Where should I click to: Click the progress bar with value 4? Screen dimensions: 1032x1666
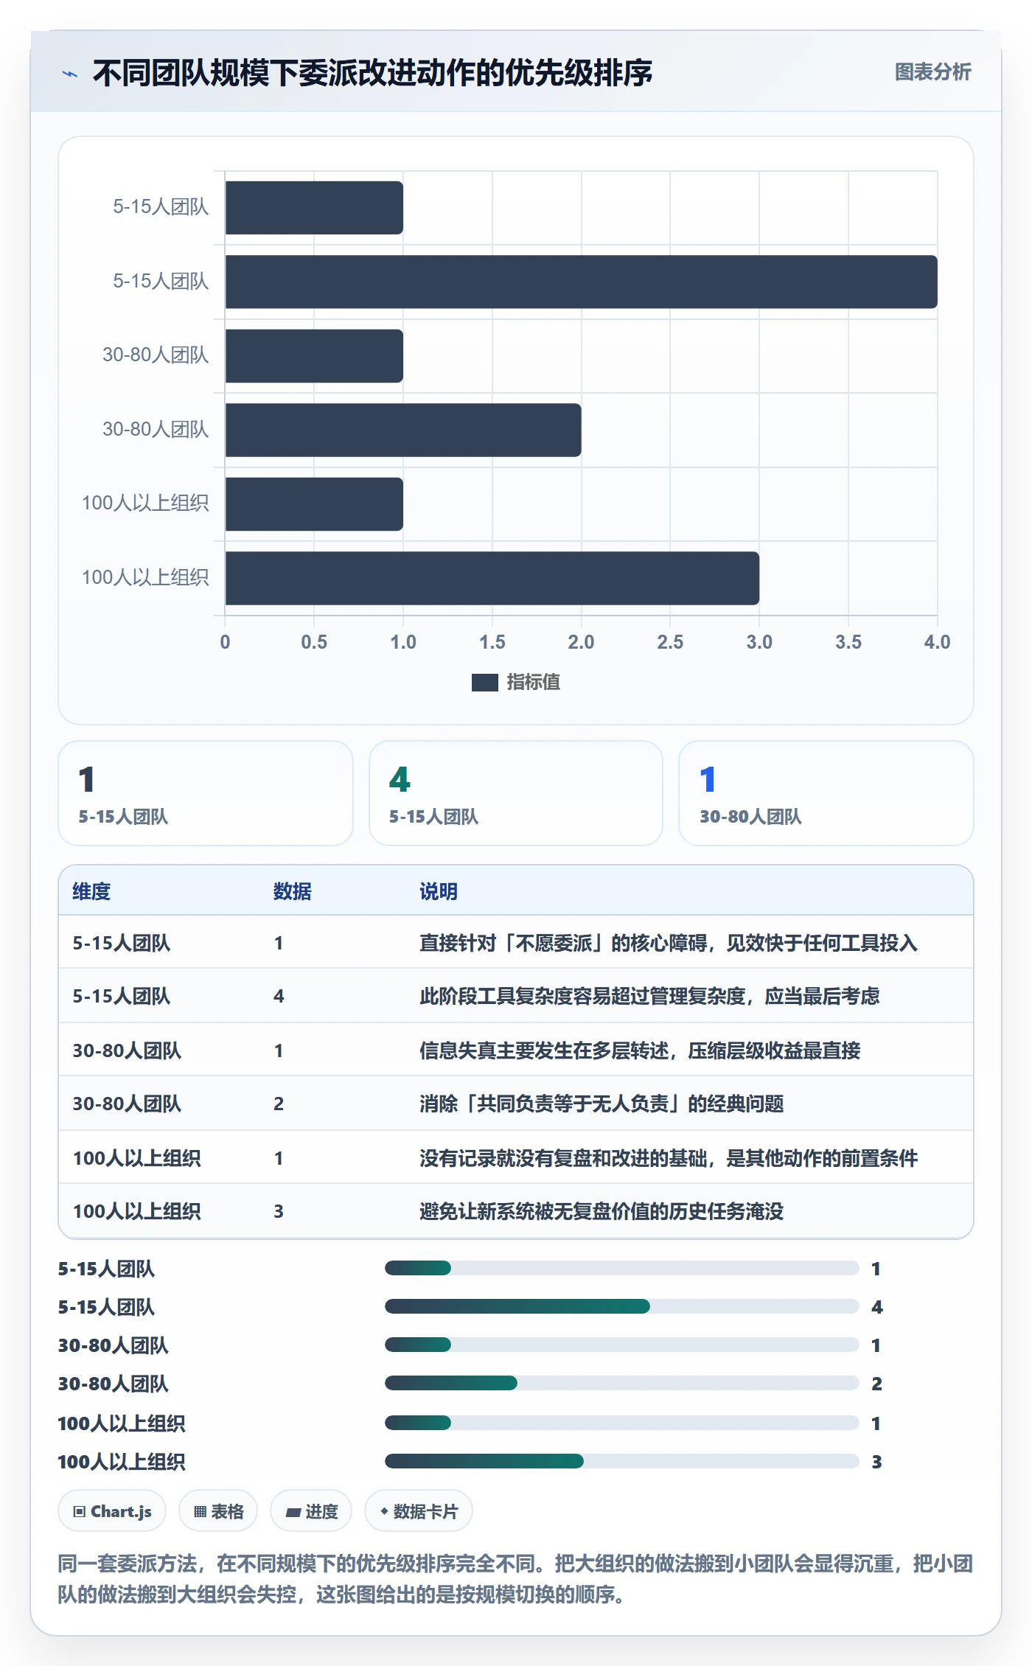pos(621,1306)
